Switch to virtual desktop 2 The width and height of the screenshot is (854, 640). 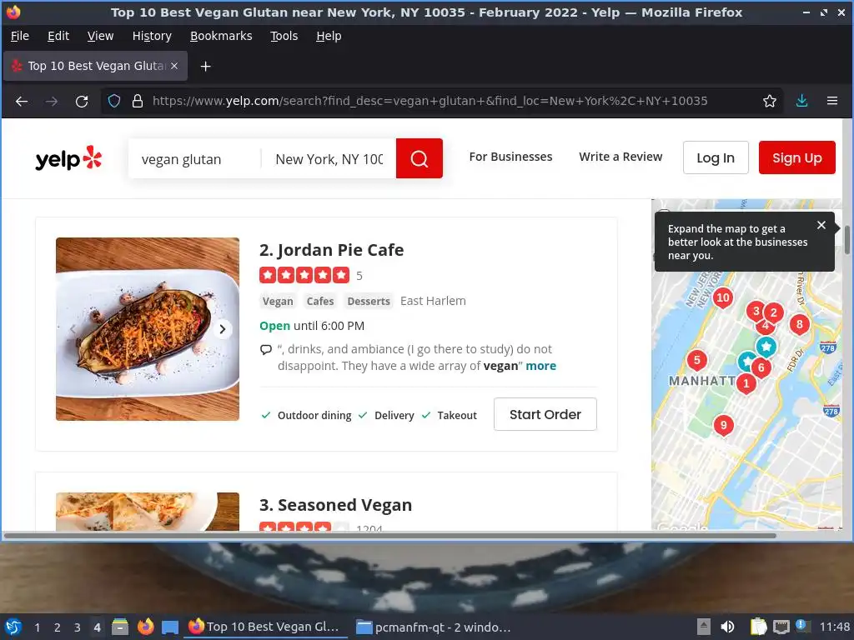click(58, 627)
